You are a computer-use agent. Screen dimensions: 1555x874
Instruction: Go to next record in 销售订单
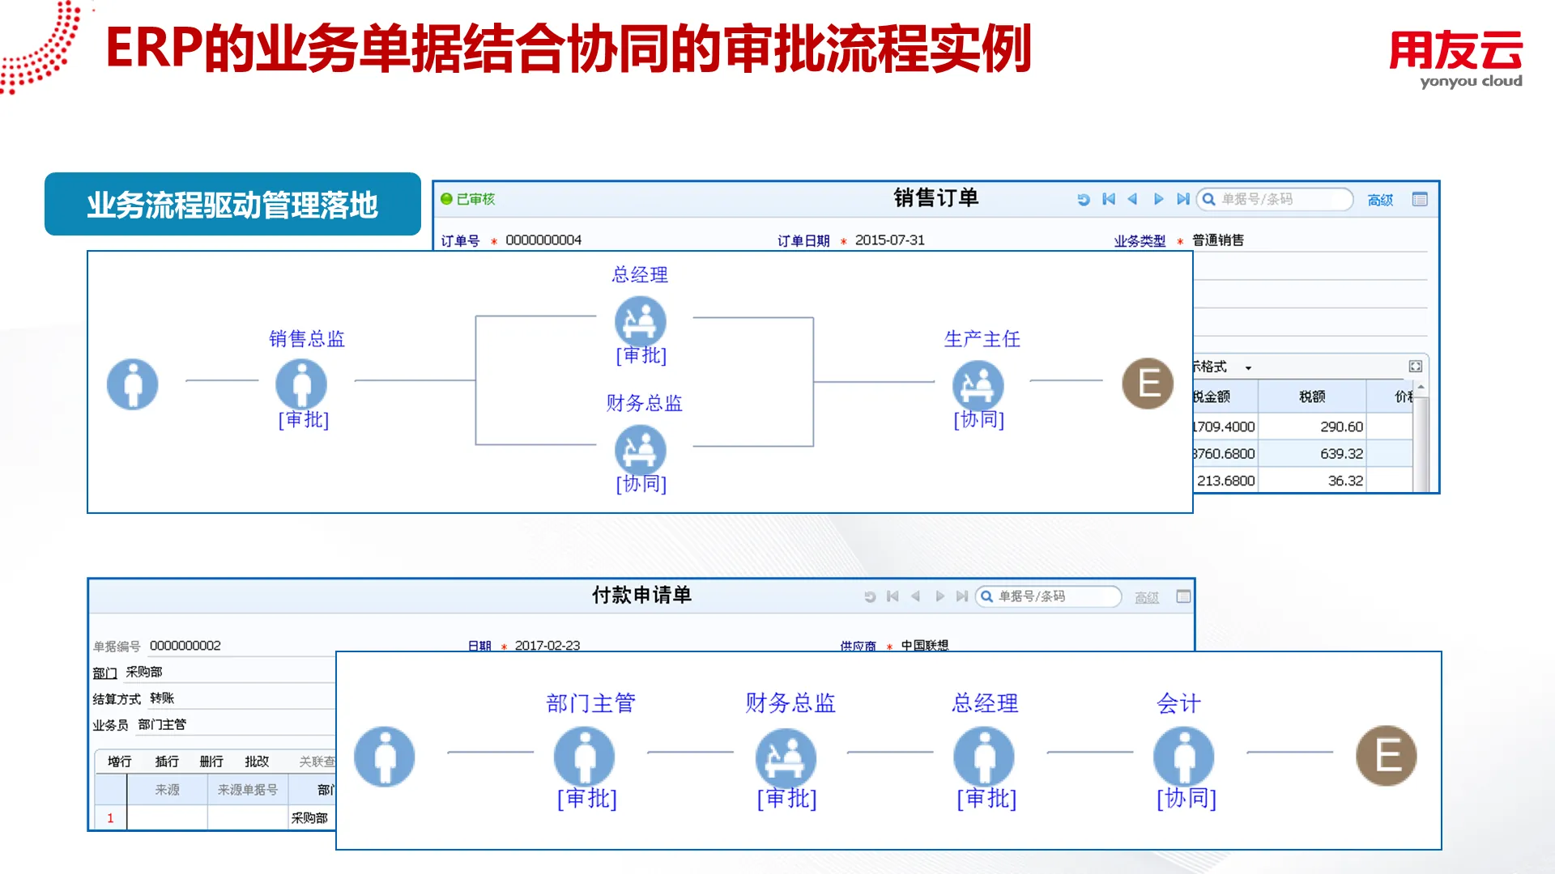(1158, 199)
